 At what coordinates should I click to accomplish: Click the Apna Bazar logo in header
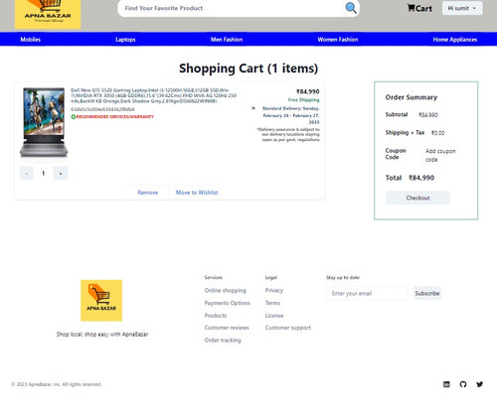[48, 14]
